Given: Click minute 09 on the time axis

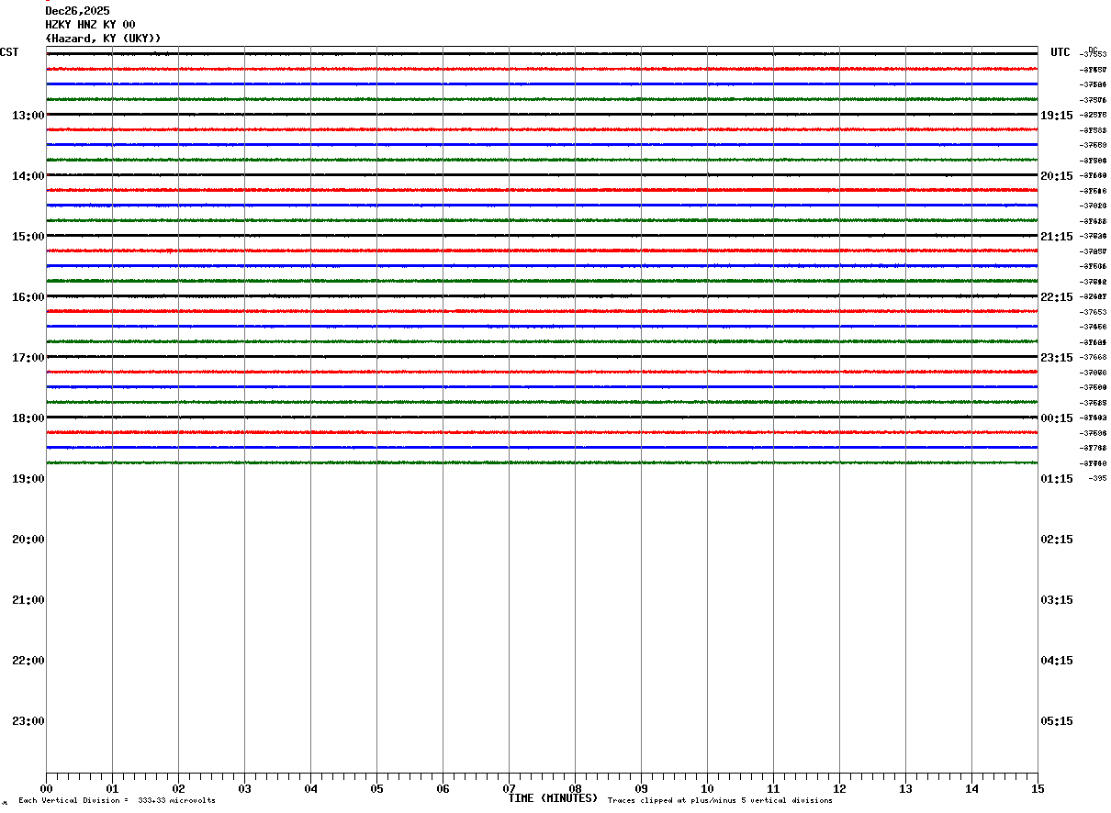Looking at the screenshot, I should click(641, 789).
